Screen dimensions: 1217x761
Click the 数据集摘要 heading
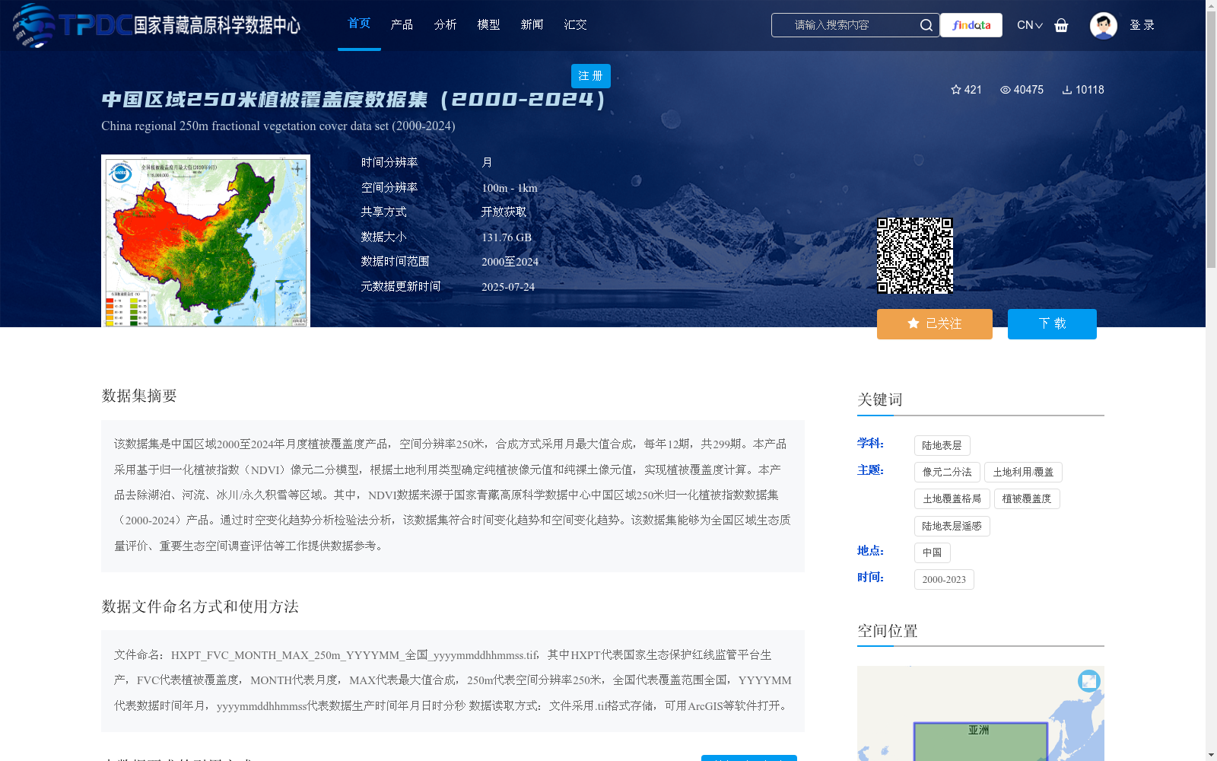(139, 396)
